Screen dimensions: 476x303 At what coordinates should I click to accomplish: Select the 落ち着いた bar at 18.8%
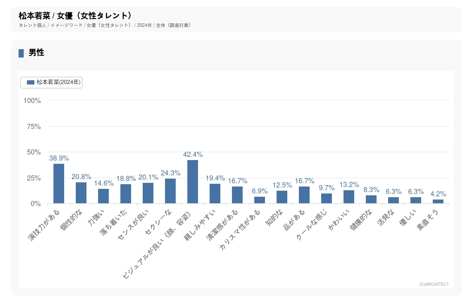point(126,194)
